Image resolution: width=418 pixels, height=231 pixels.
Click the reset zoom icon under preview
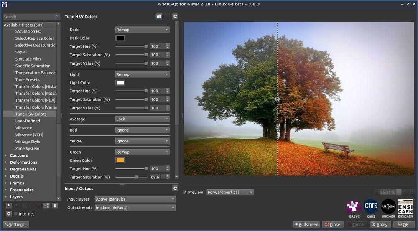[411, 192]
